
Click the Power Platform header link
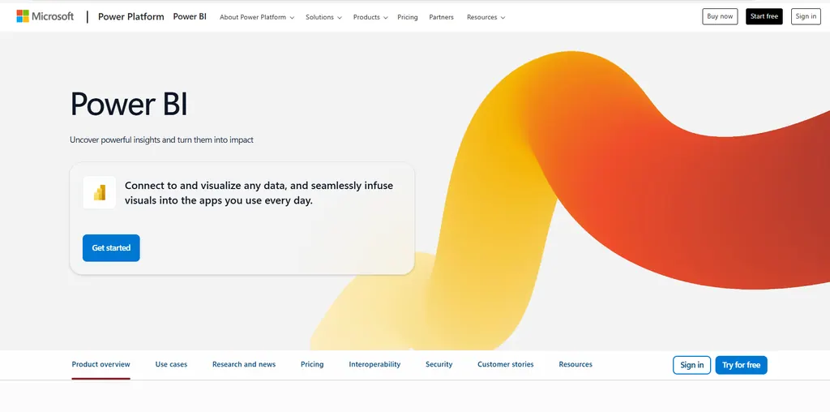click(131, 16)
